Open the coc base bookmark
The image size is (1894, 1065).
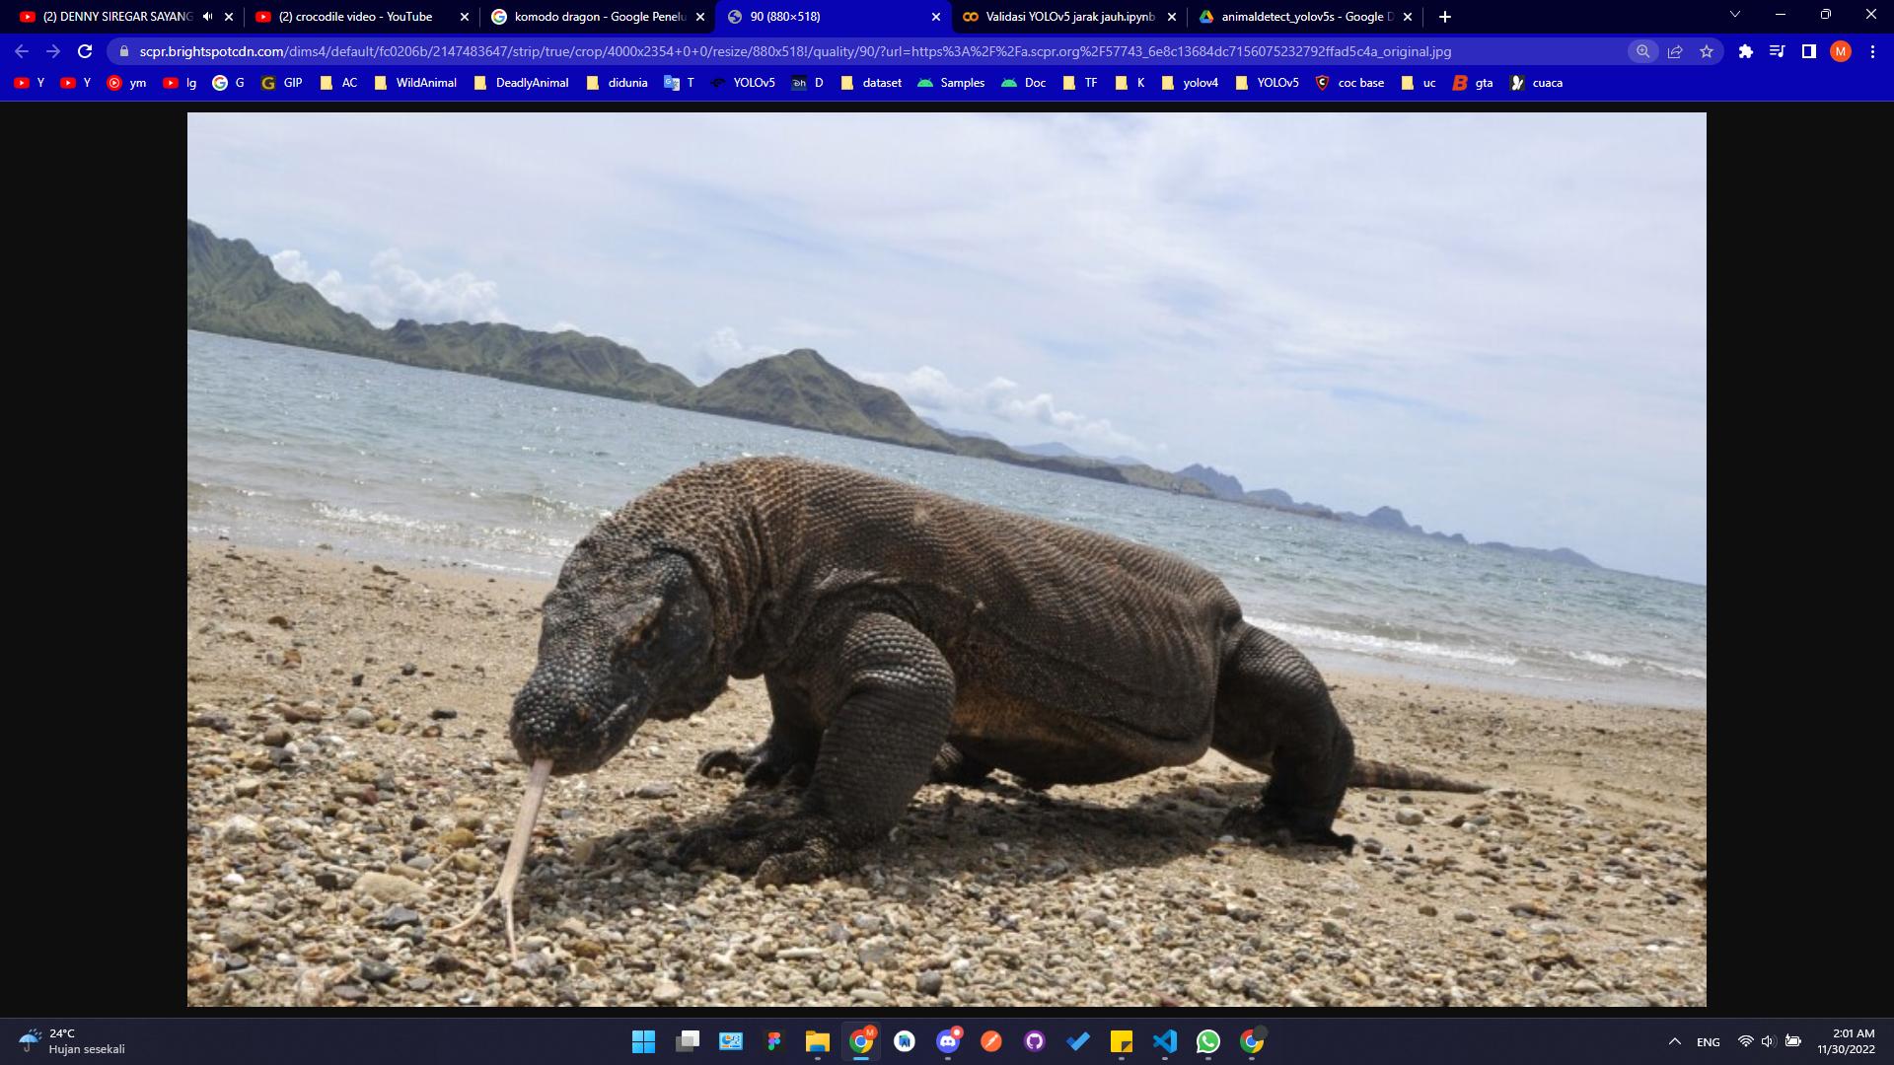[1349, 83]
